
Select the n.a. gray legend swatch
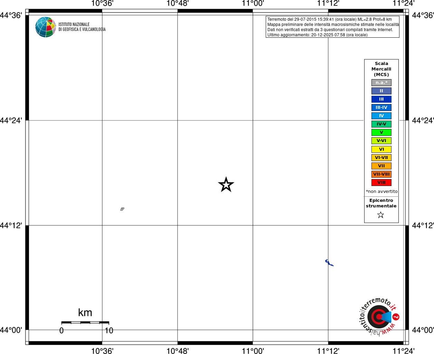tap(381, 83)
